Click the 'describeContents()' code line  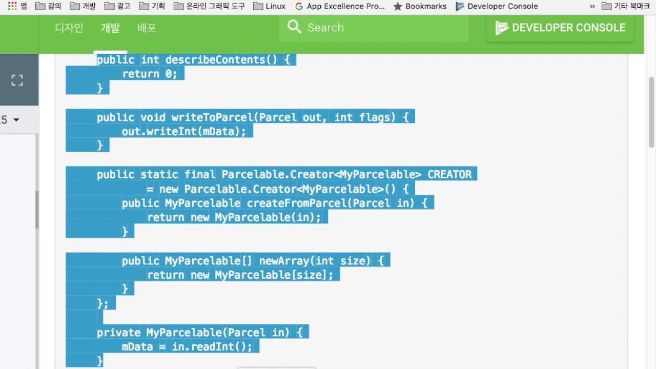(x=194, y=59)
